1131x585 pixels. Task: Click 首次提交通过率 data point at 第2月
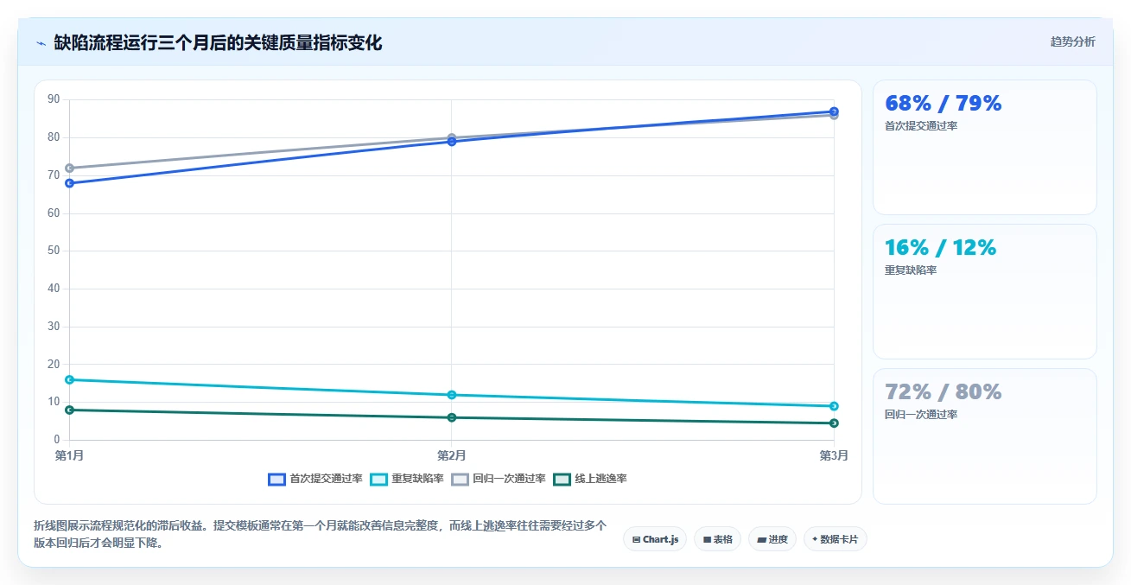pos(452,141)
